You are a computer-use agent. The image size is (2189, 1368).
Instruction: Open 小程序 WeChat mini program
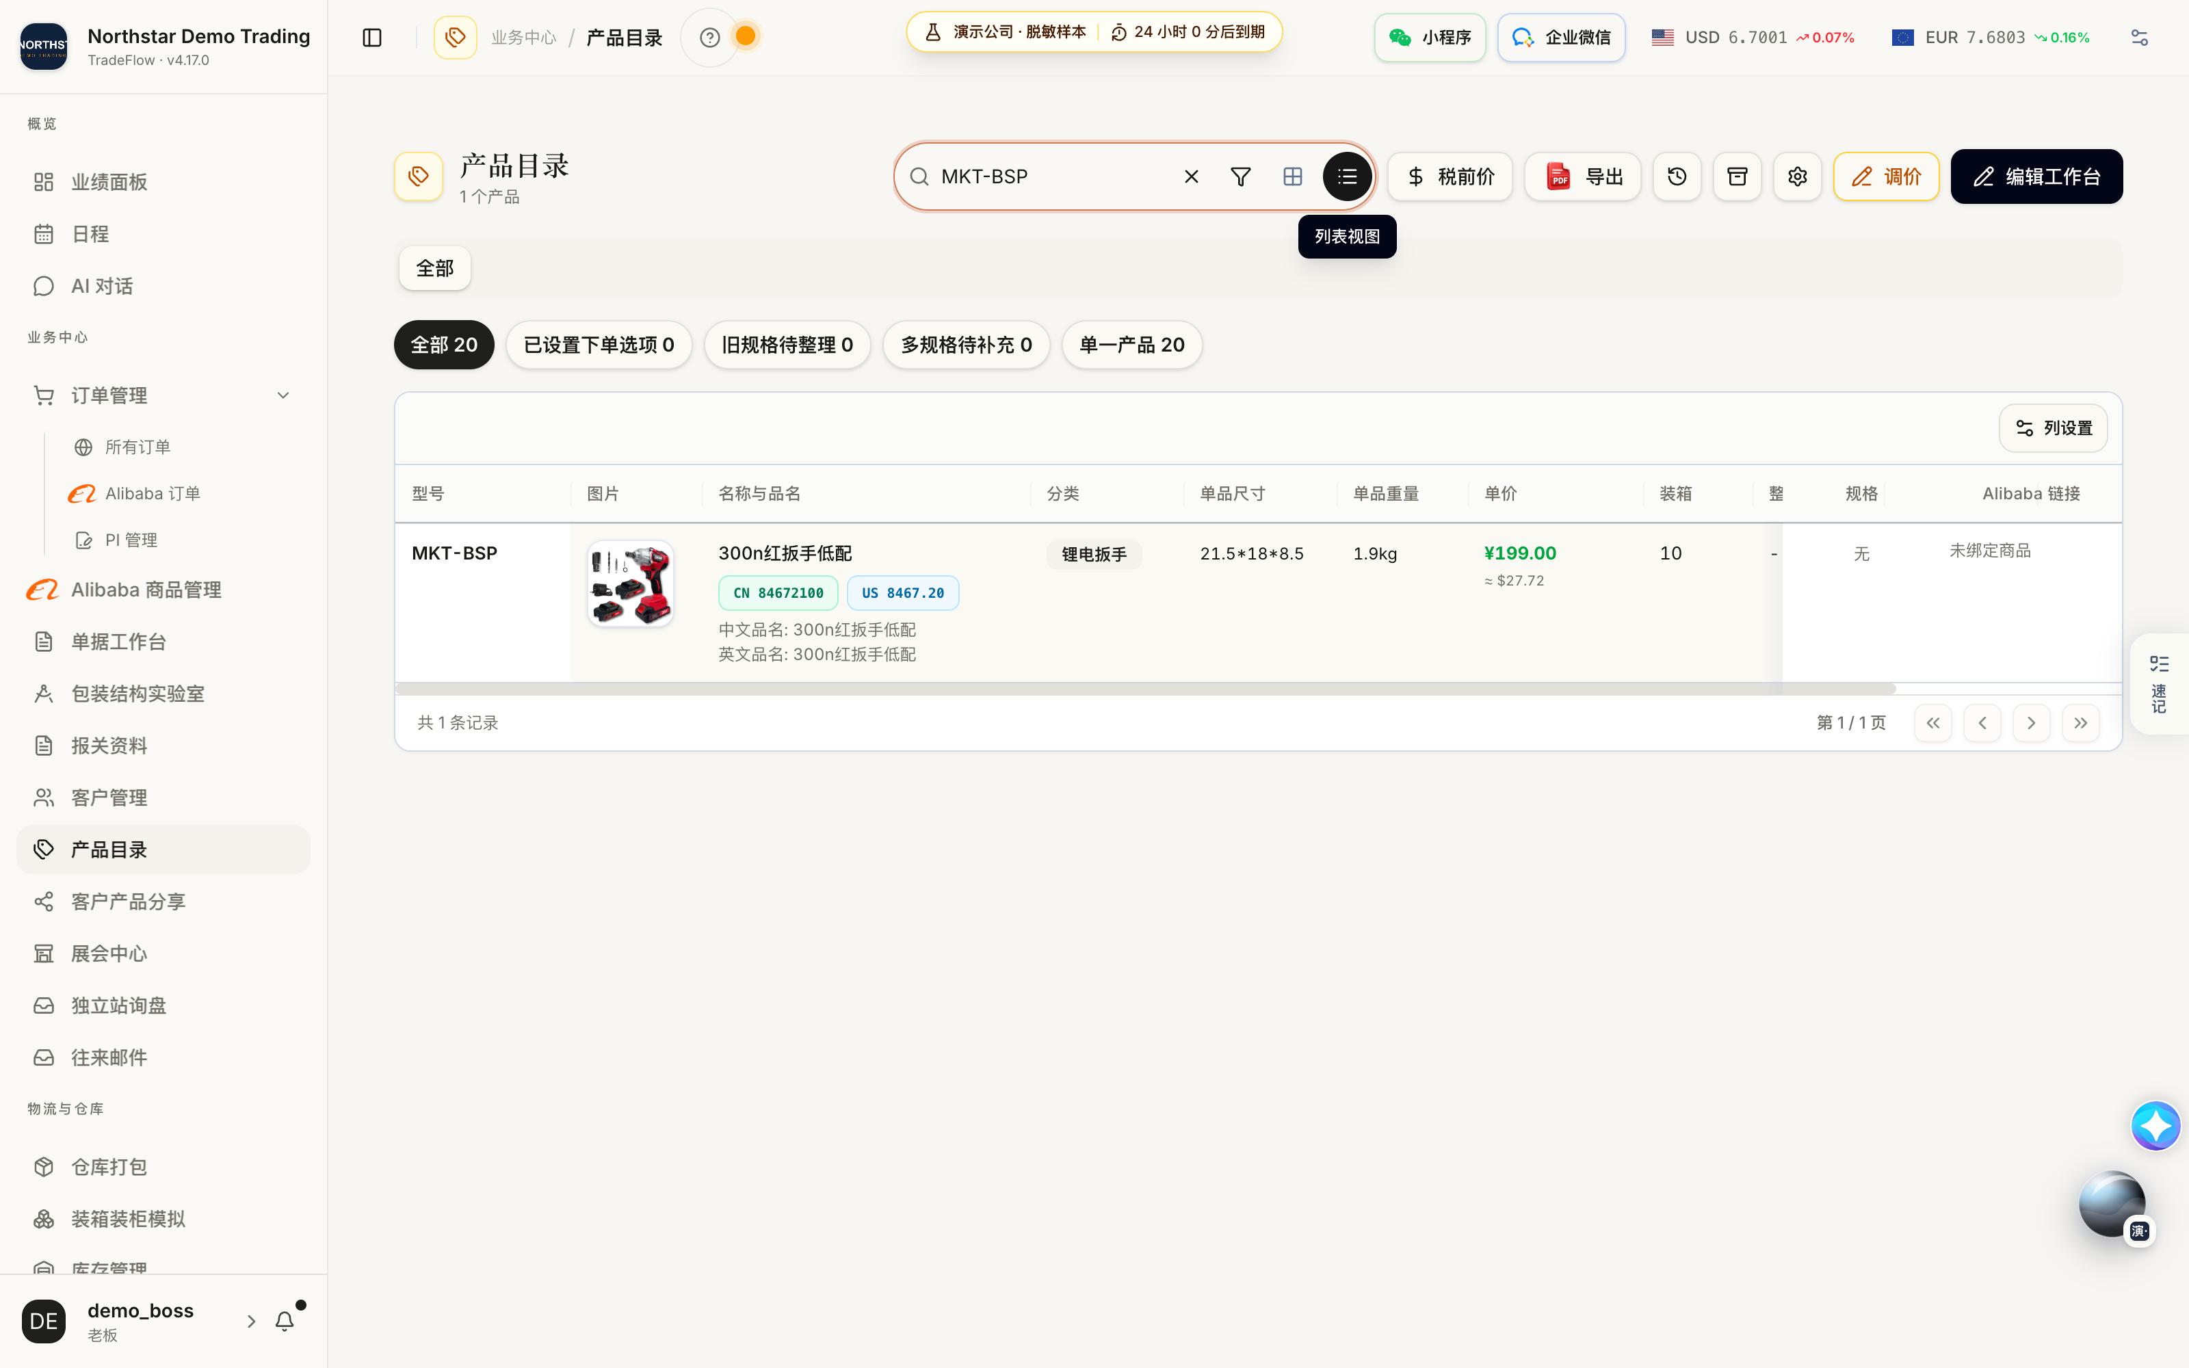(1430, 37)
